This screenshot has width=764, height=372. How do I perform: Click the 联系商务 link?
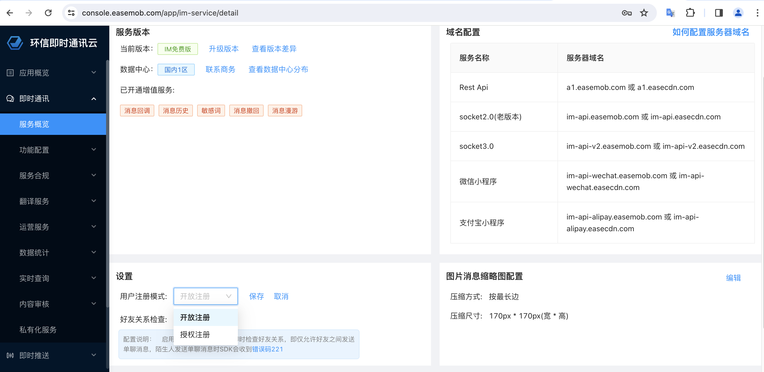(220, 69)
